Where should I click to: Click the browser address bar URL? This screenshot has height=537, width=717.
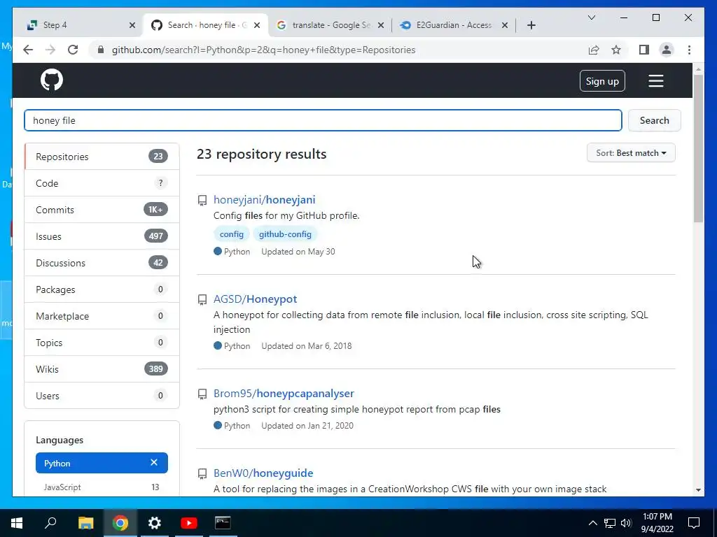click(263, 50)
